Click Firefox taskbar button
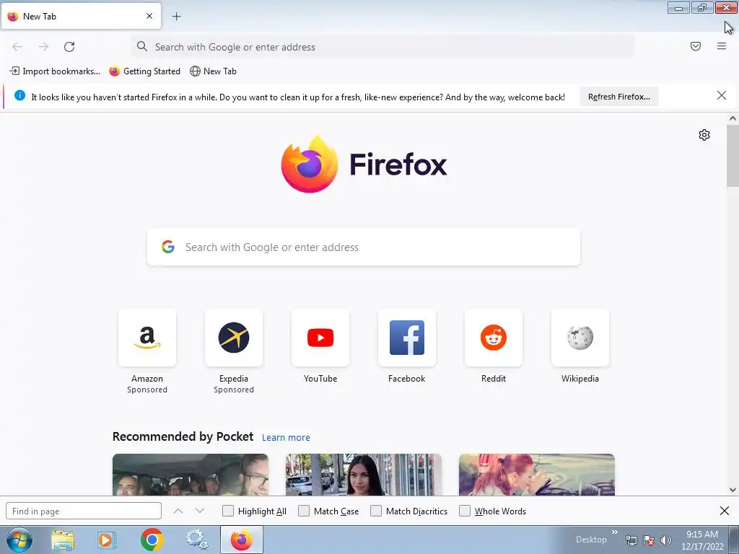Image resolution: width=739 pixels, height=554 pixels. point(242,540)
